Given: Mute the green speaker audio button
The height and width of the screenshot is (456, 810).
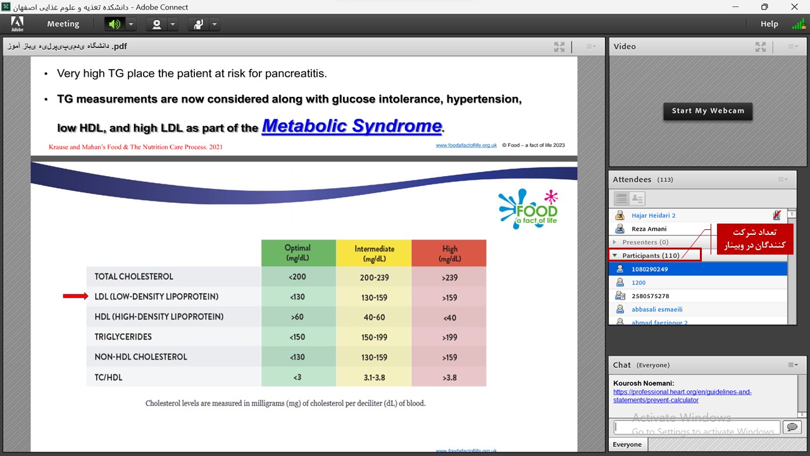Looking at the screenshot, I should click(114, 24).
